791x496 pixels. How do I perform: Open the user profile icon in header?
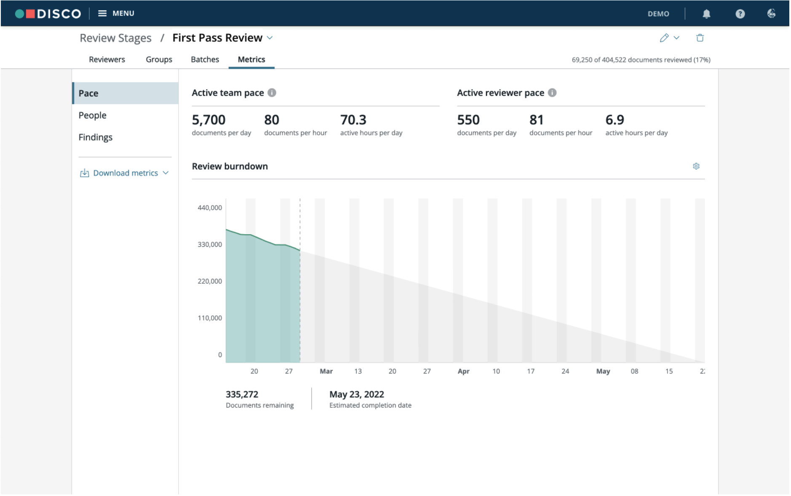(771, 13)
